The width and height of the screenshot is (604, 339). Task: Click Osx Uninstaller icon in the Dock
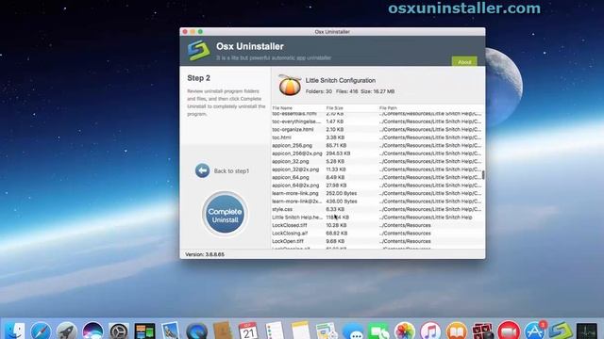pyautogui.click(x=561, y=331)
